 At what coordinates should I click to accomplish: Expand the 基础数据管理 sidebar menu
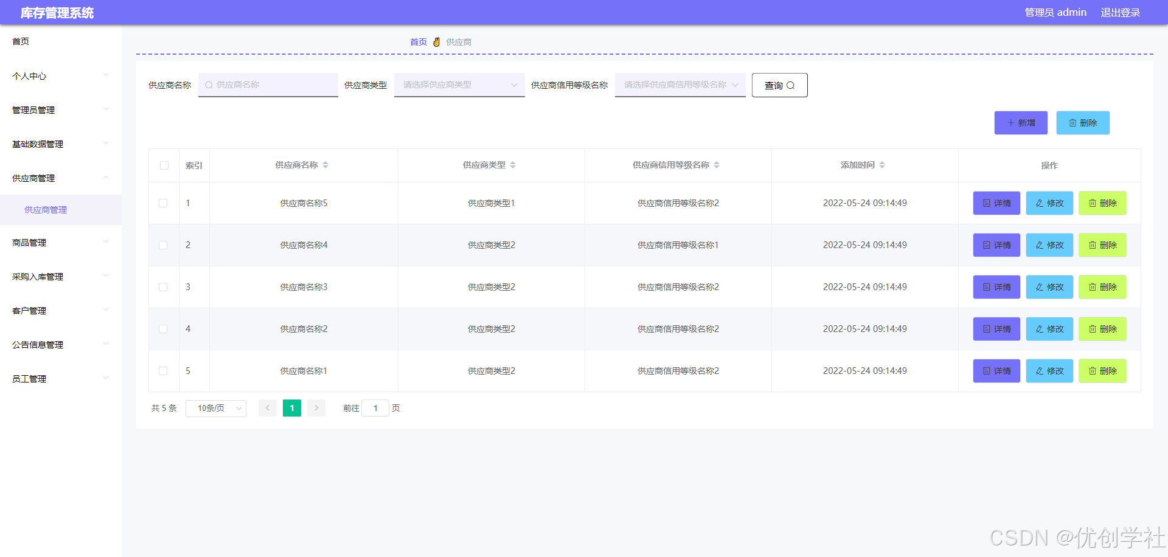click(61, 144)
